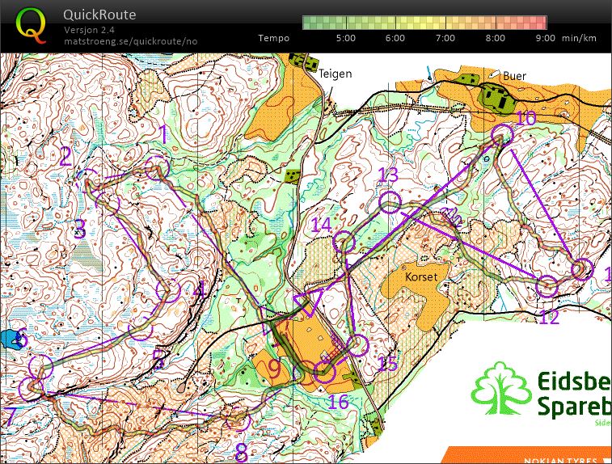Click the min/km unit label
612x464 pixels.
pos(579,38)
